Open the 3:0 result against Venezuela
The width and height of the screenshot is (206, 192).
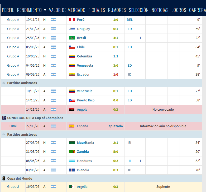(116, 65)
